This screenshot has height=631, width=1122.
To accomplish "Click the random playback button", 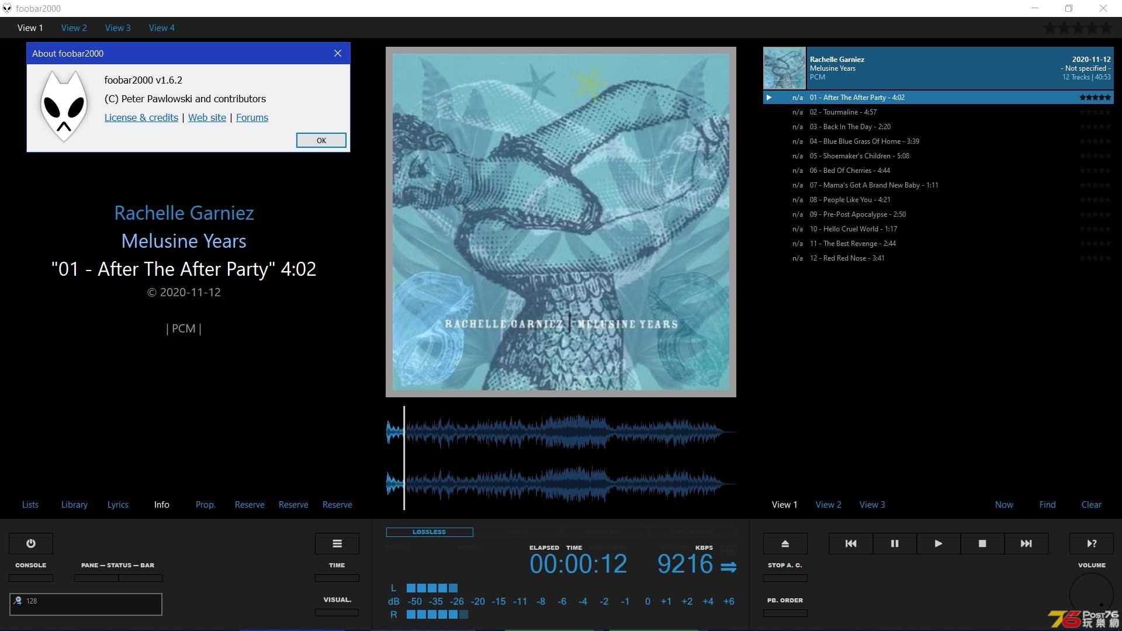I will (1092, 543).
